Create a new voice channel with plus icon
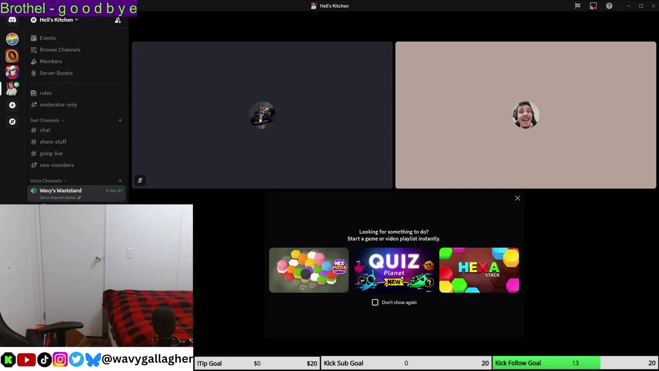Screen dimensions: 659x371 [120, 181]
